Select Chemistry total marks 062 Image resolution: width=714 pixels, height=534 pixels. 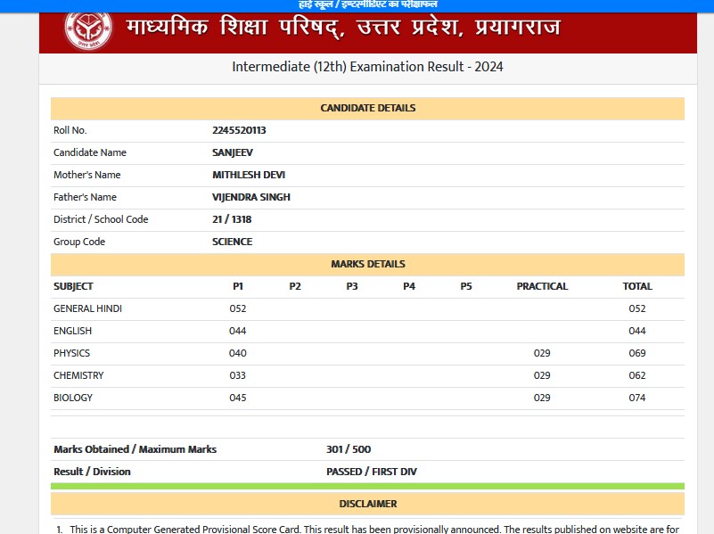[637, 375]
